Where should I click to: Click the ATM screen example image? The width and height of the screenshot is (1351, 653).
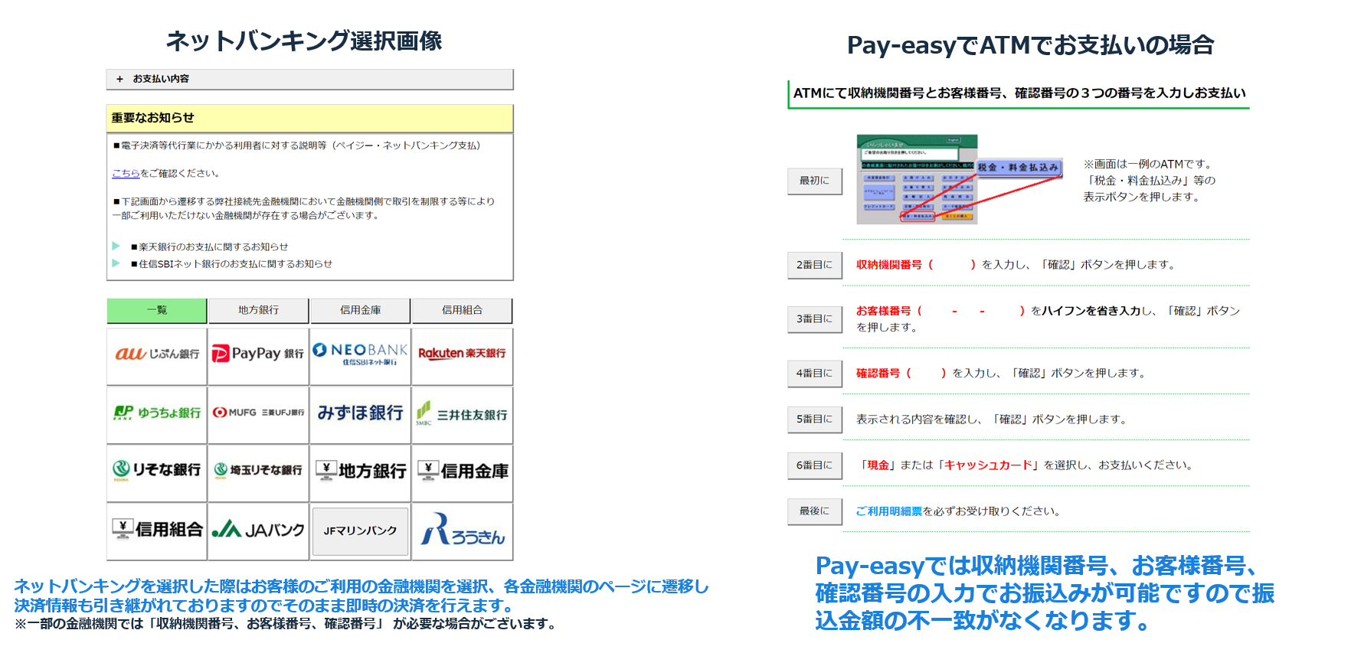click(917, 180)
